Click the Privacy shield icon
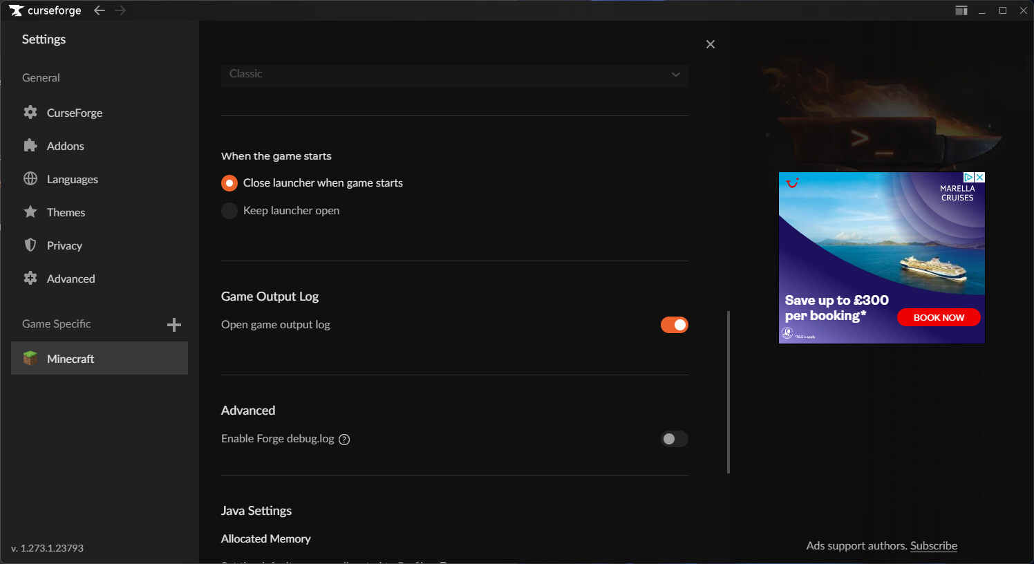1034x564 pixels. [x=30, y=245]
